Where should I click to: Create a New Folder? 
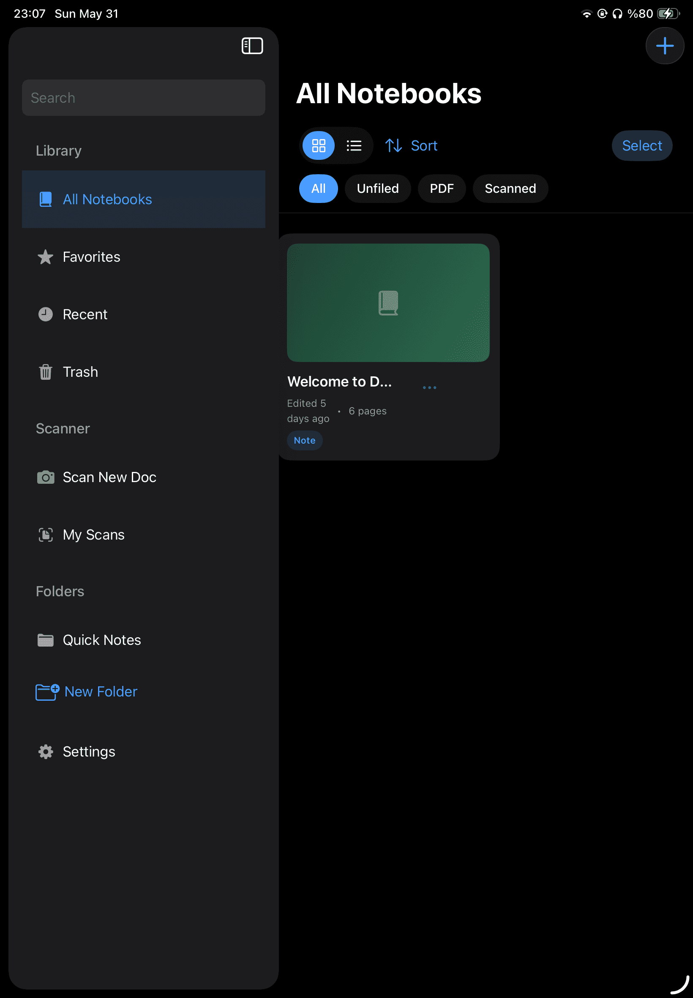pos(86,692)
